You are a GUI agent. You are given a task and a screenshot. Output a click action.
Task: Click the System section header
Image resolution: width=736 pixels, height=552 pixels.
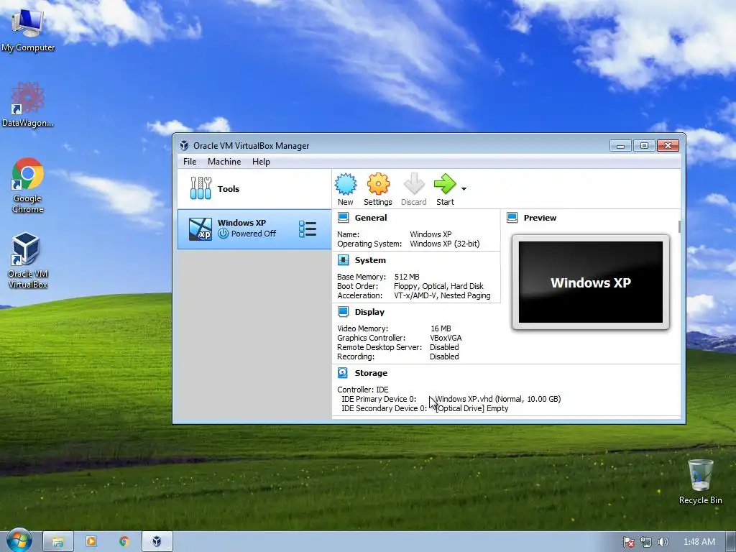[x=370, y=260]
